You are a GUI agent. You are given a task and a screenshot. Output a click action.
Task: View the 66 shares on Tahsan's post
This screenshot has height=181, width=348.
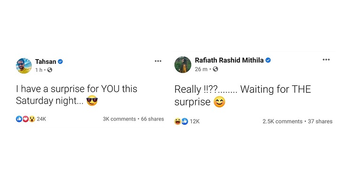click(152, 119)
